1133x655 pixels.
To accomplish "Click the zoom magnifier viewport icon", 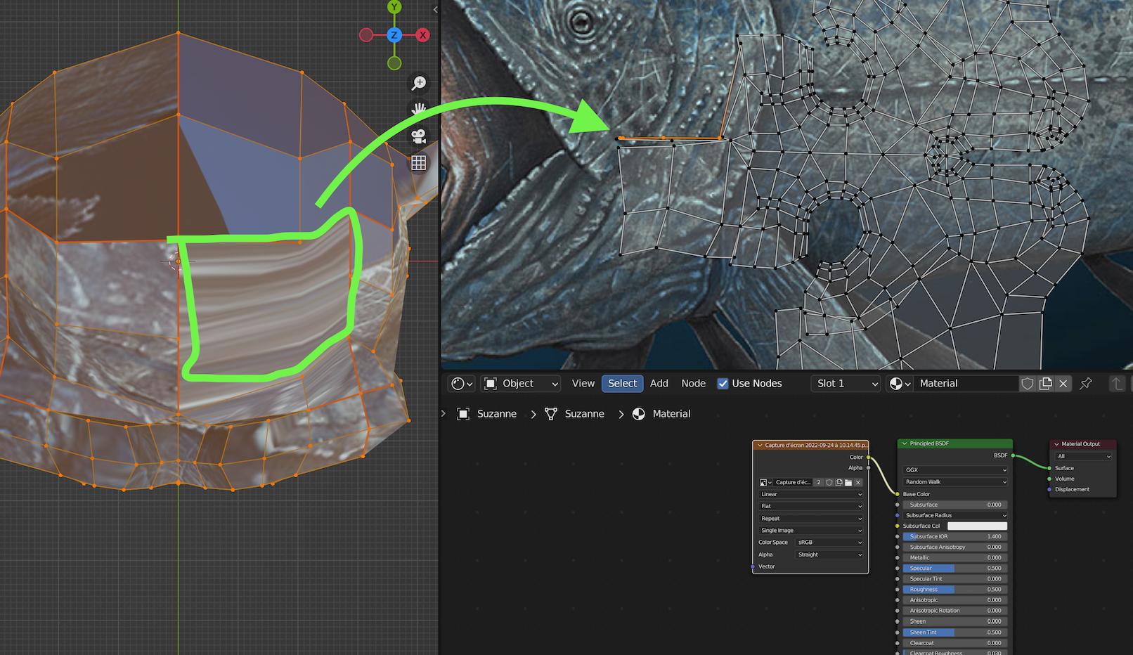I will (419, 84).
